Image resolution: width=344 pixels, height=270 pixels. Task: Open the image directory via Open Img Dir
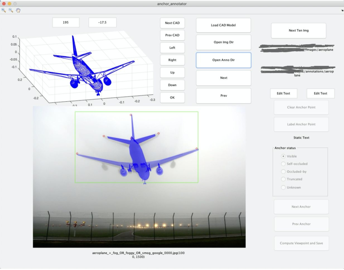click(224, 42)
